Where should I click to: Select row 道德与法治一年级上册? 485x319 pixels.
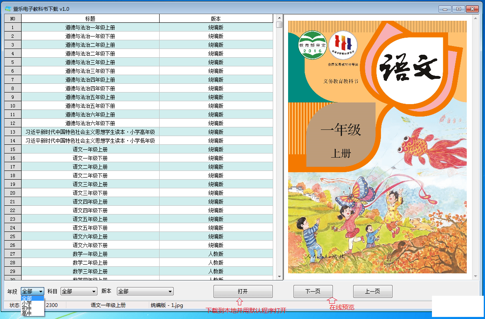point(138,27)
